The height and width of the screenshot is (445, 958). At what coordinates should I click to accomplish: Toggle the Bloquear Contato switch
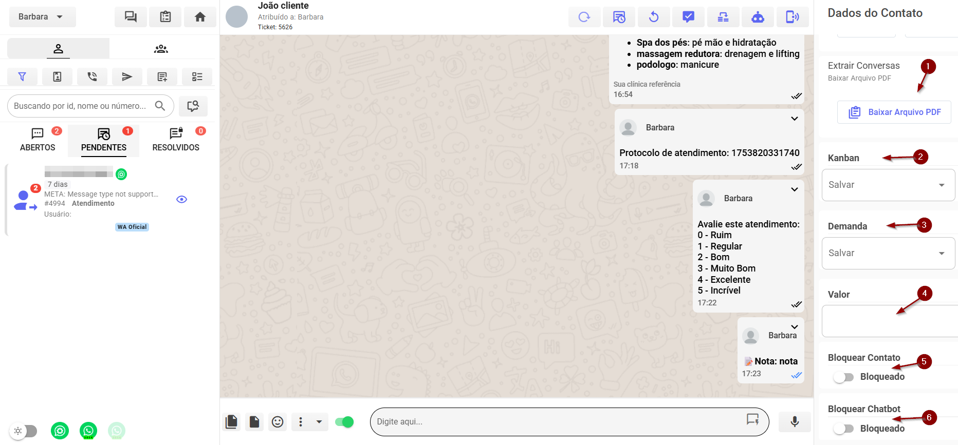pyautogui.click(x=843, y=377)
